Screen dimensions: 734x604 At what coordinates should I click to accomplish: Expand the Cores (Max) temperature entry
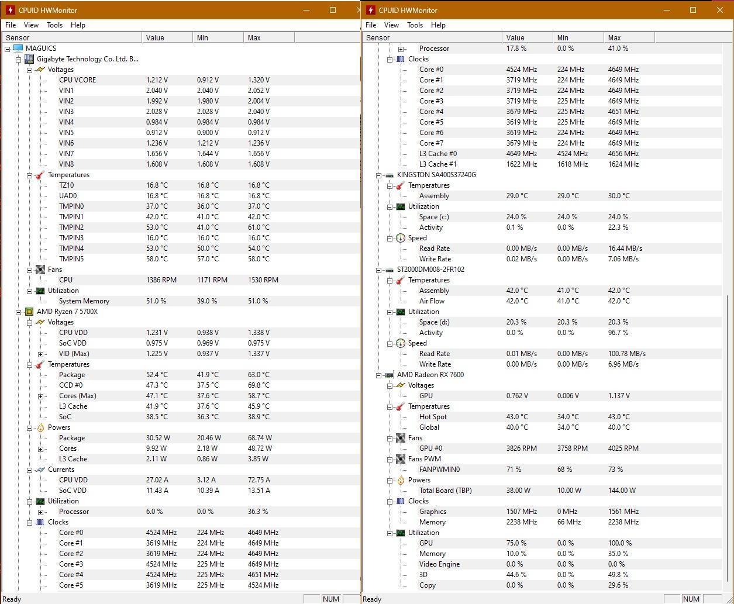[40, 396]
